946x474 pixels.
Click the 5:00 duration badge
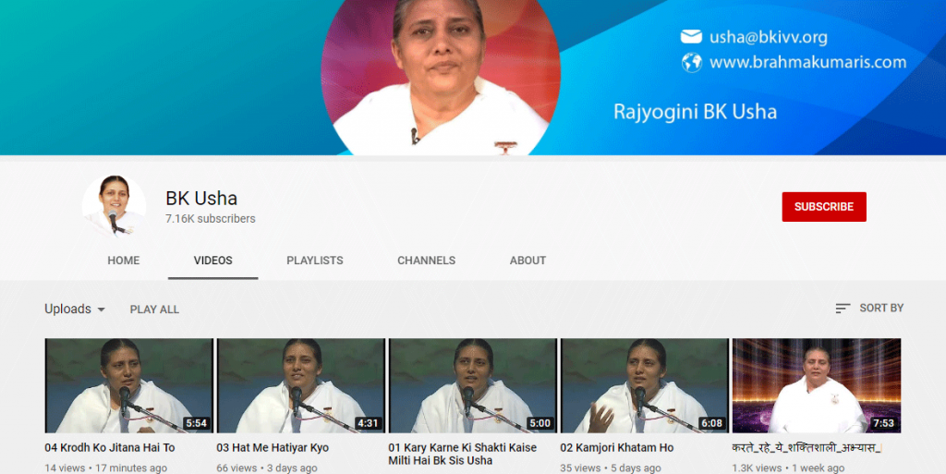click(x=540, y=423)
